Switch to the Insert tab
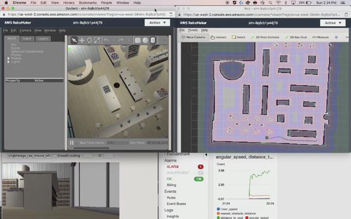 (26, 39)
